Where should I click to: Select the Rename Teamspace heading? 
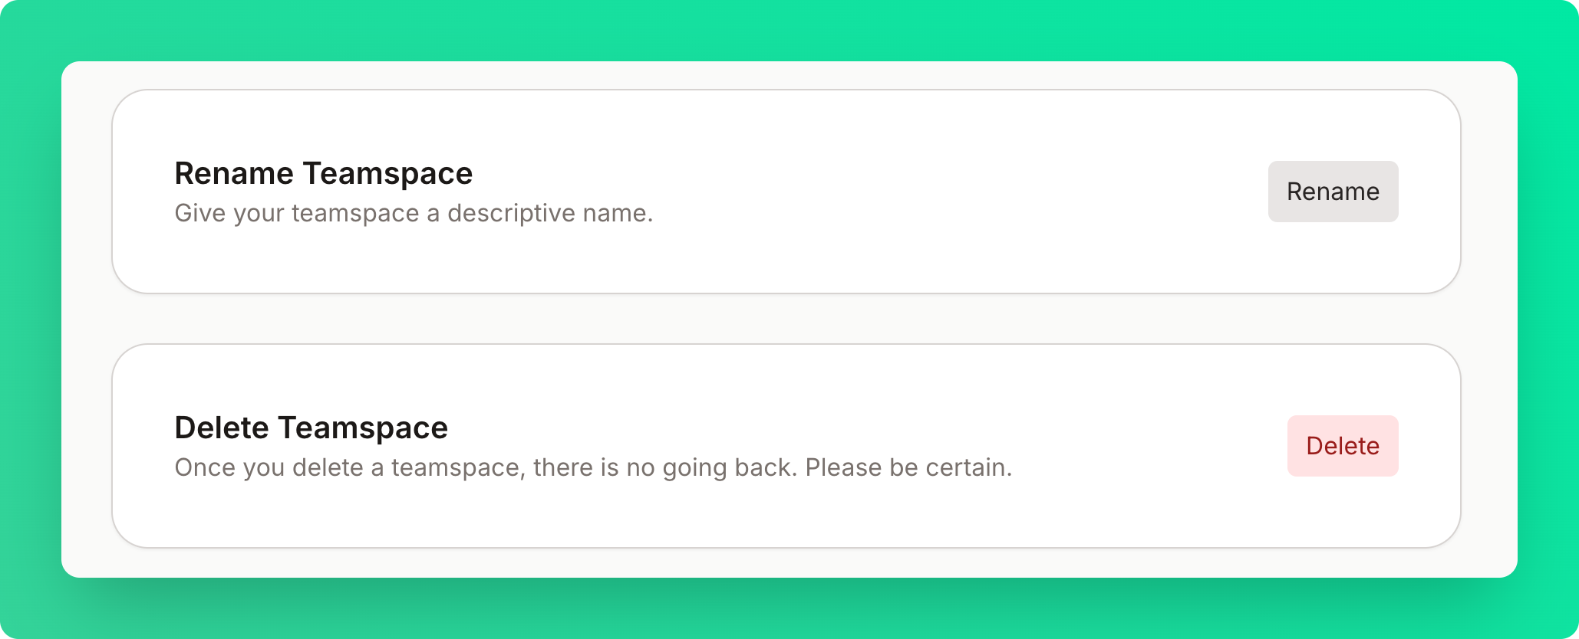pos(324,173)
